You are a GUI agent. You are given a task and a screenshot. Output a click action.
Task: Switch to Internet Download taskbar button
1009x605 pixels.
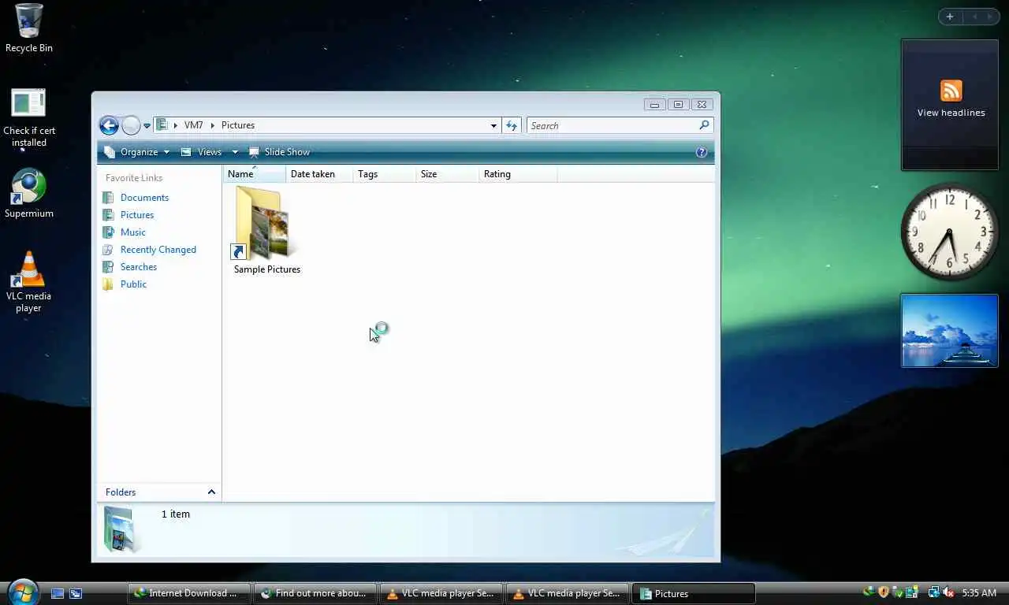click(x=188, y=593)
